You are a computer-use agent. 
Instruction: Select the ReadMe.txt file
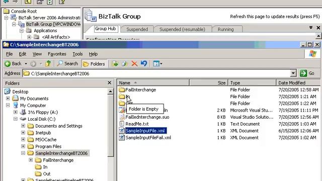pyautogui.click(x=134, y=124)
